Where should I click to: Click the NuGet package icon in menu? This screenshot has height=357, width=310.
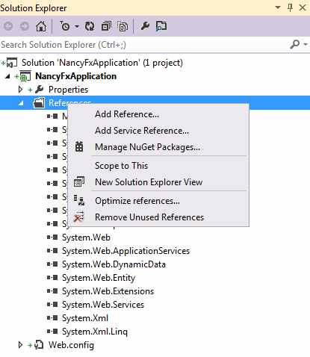[79, 146]
